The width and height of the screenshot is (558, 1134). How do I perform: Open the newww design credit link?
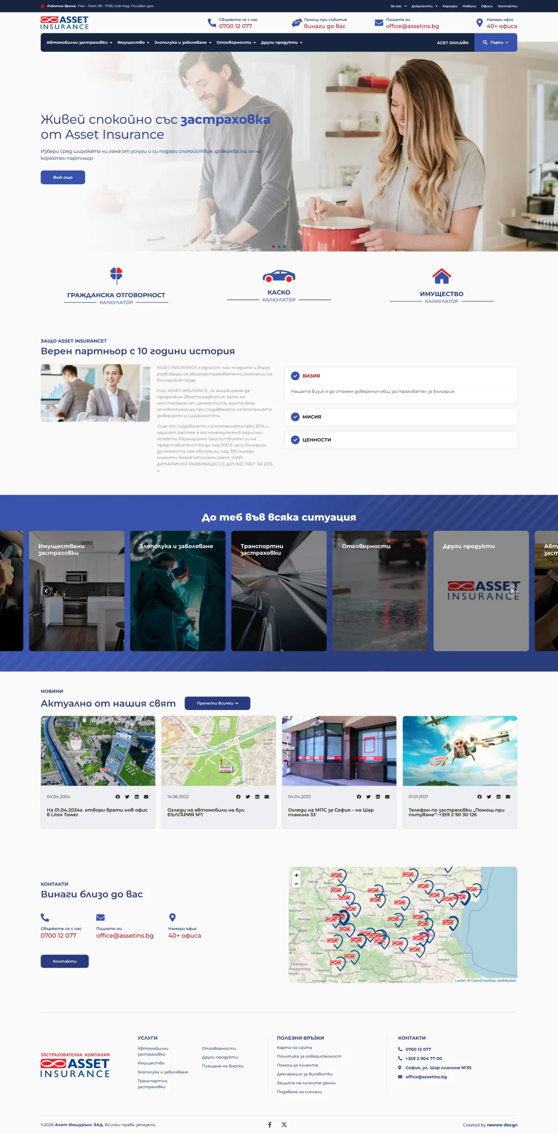502,1125
